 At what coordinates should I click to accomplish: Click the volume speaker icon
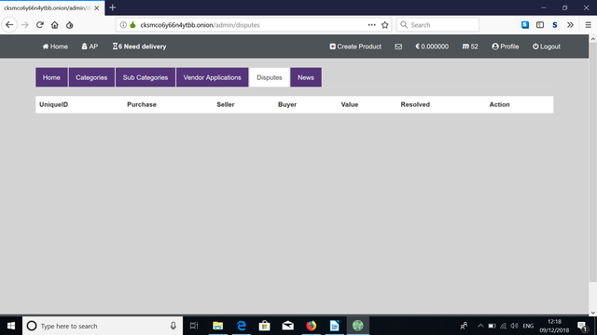click(514, 326)
